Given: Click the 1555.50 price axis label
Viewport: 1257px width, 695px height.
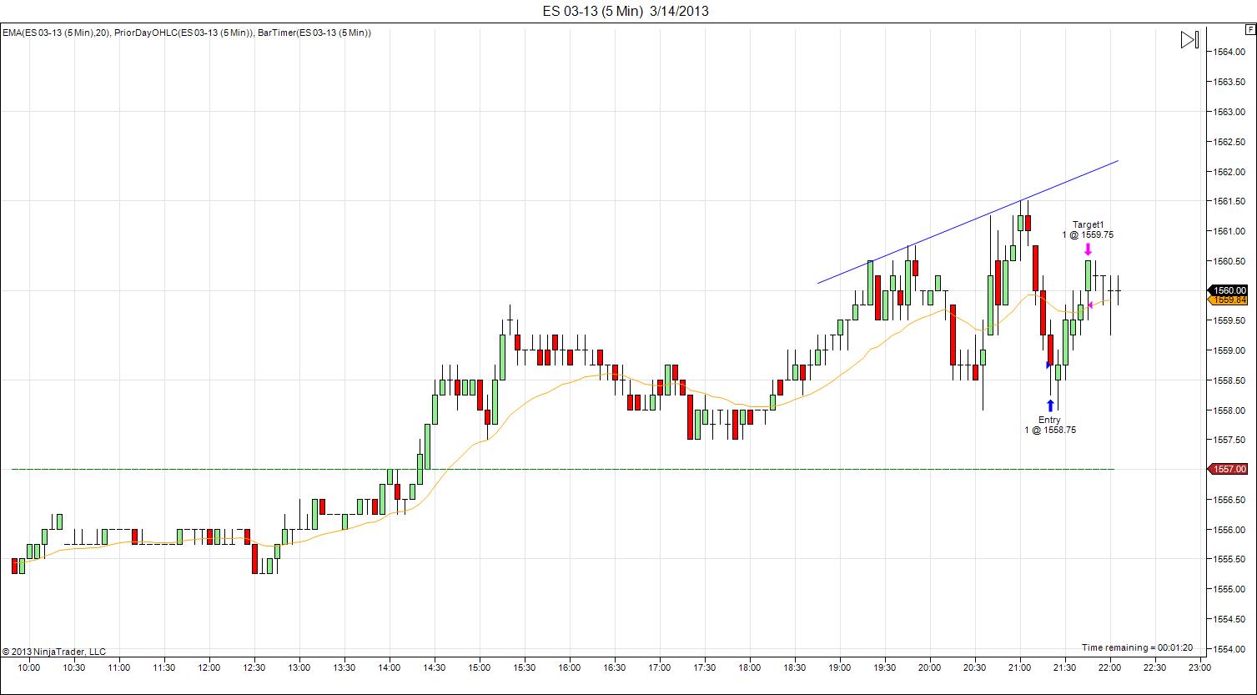Looking at the screenshot, I should point(1230,559).
